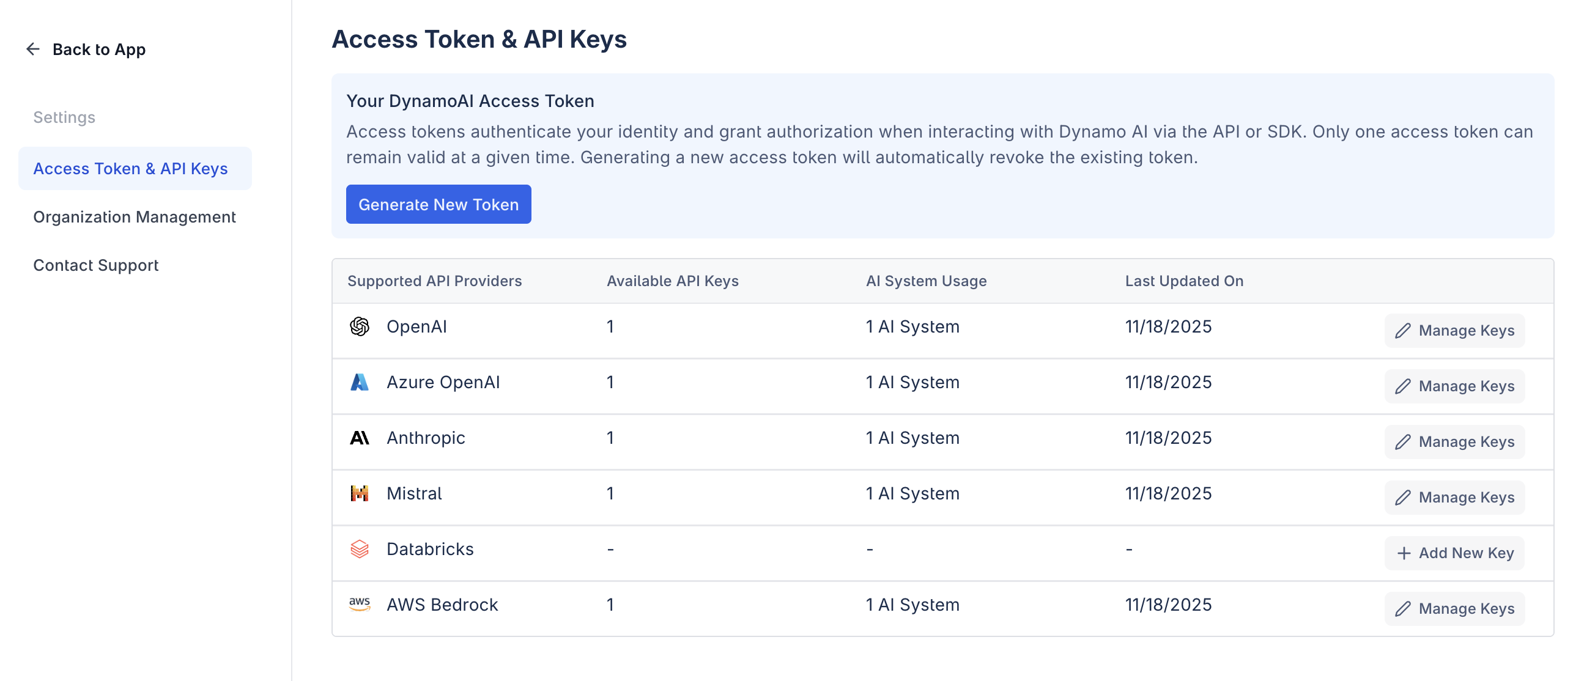The height and width of the screenshot is (681, 1595).
Task: Click the pencil icon for Anthropic keys
Action: coord(1404,441)
